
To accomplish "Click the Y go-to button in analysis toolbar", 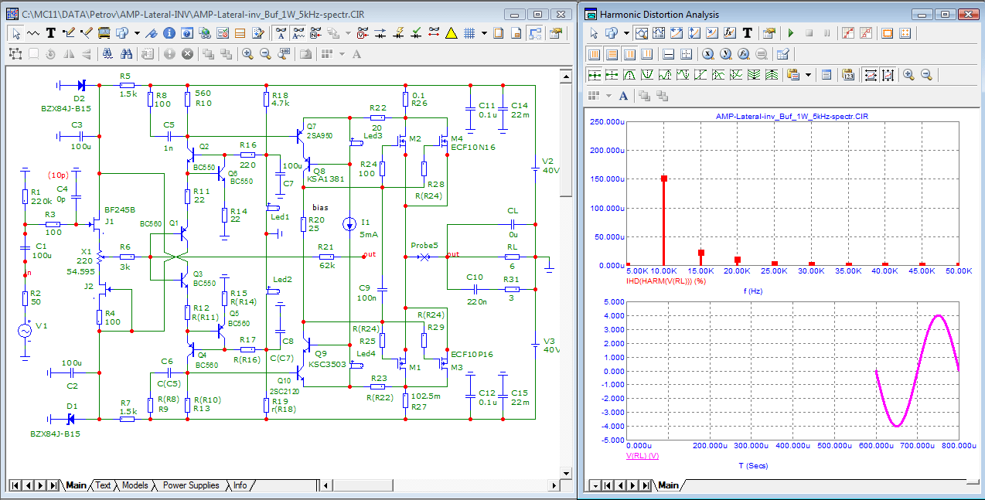I will coord(725,53).
